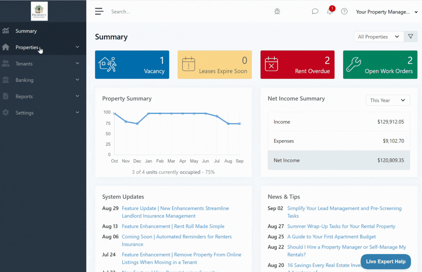
Task: Click the Income amount $129,912.05
Action: coord(391,122)
